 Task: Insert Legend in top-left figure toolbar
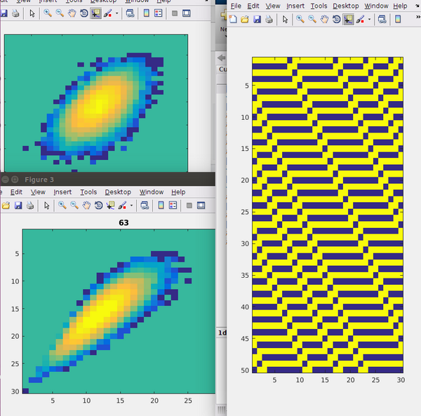(158, 13)
